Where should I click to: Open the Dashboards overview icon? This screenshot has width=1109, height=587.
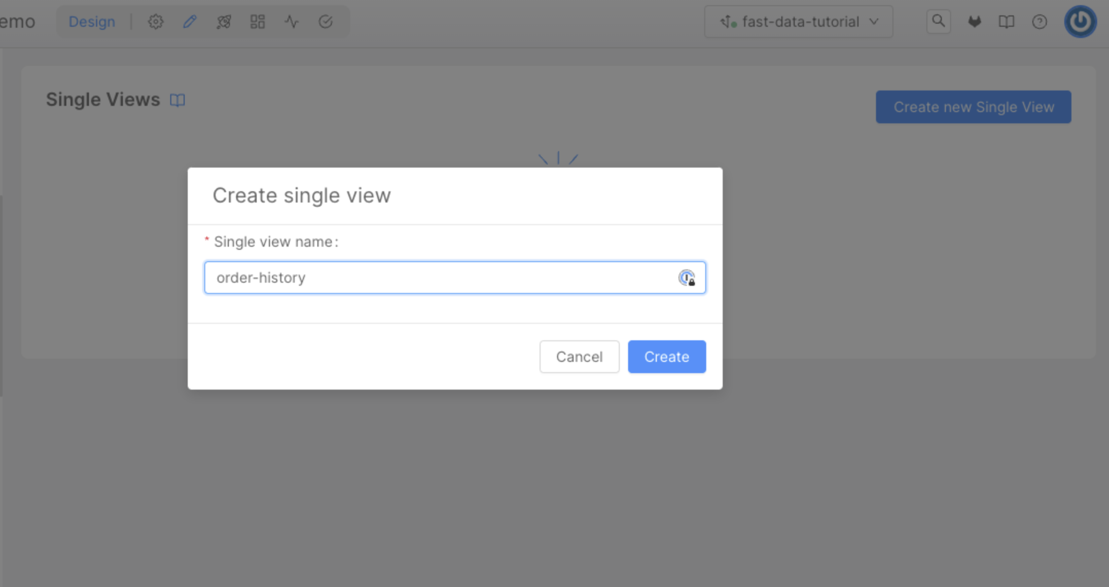pyautogui.click(x=257, y=22)
